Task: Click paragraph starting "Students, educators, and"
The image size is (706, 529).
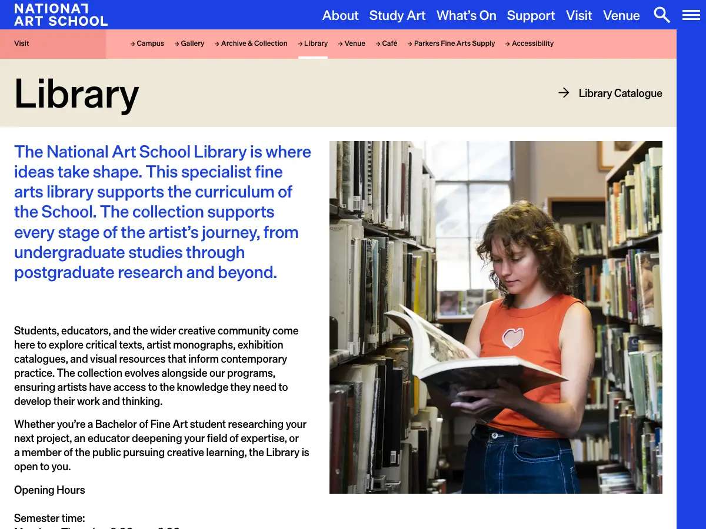Action: click(156, 366)
